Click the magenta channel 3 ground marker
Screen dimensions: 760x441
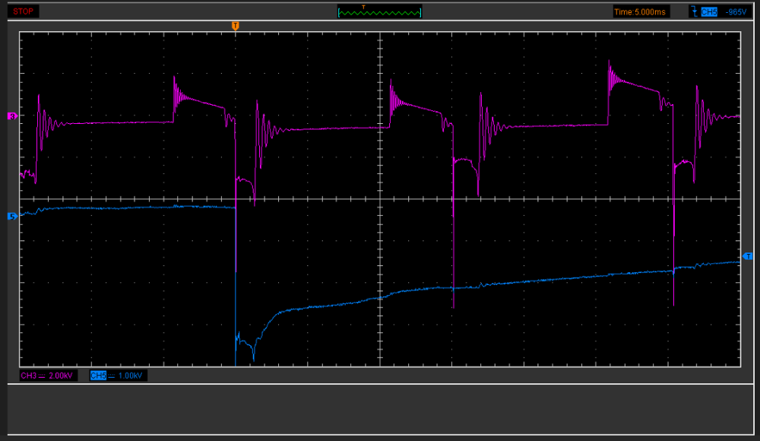pyautogui.click(x=11, y=116)
